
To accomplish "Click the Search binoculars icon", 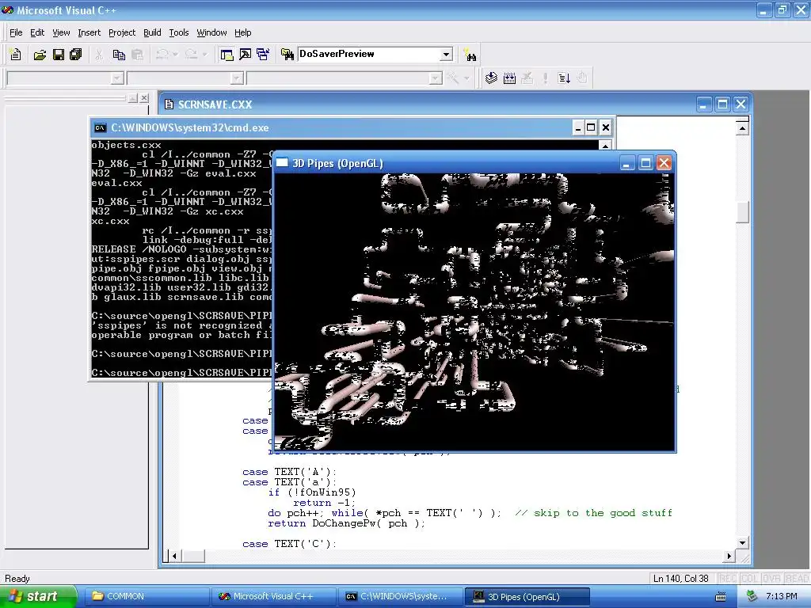I will click(470, 55).
